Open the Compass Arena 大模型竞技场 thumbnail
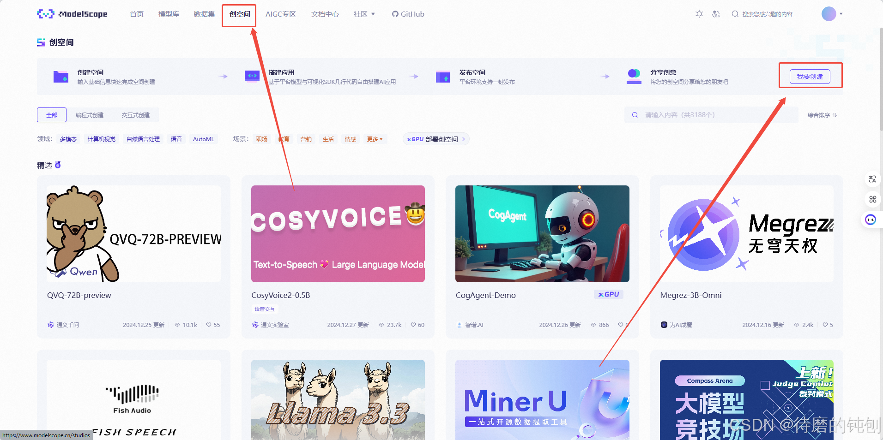This screenshot has width=883, height=440. pyautogui.click(x=747, y=400)
